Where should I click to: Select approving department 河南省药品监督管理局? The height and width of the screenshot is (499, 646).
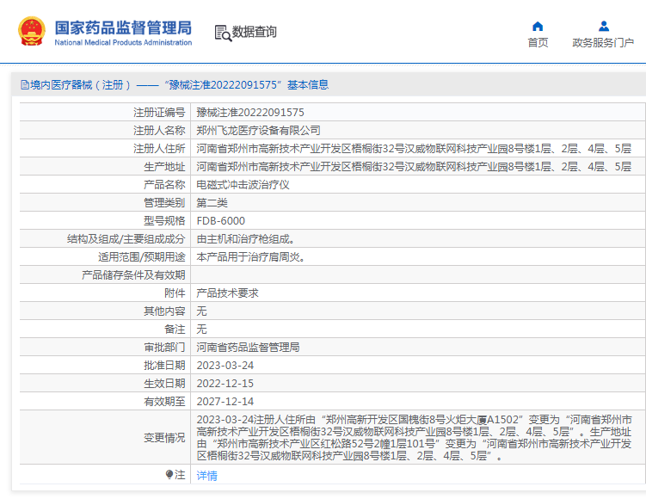click(248, 348)
